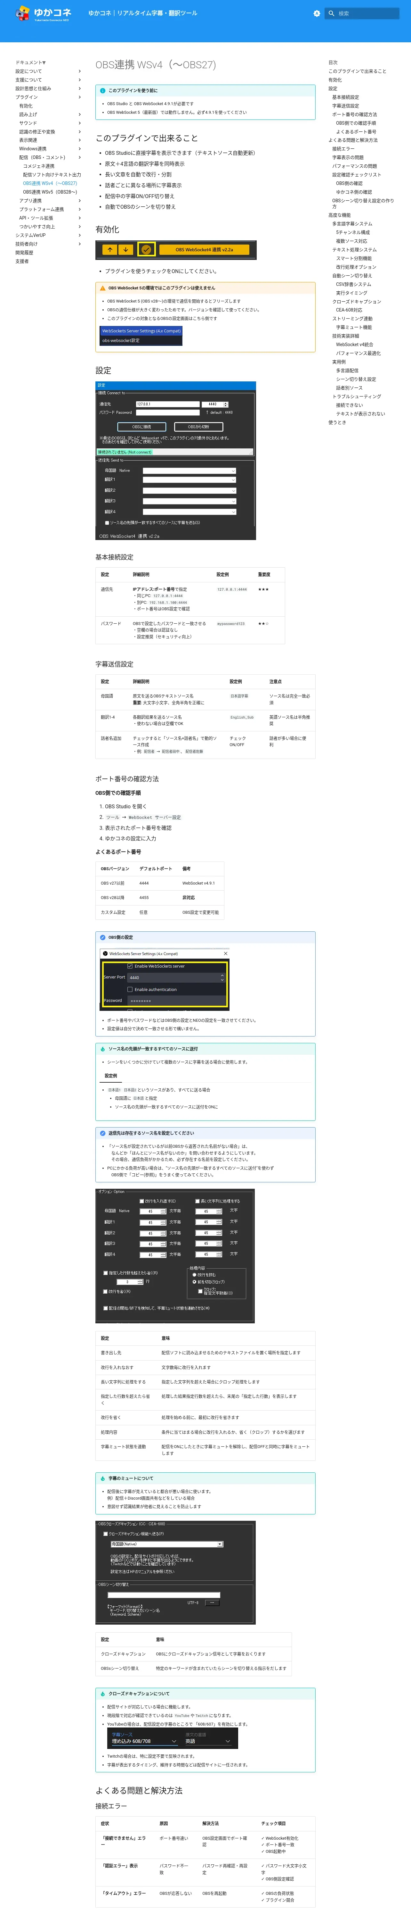Click the OBSから切断 button

pos(198,427)
